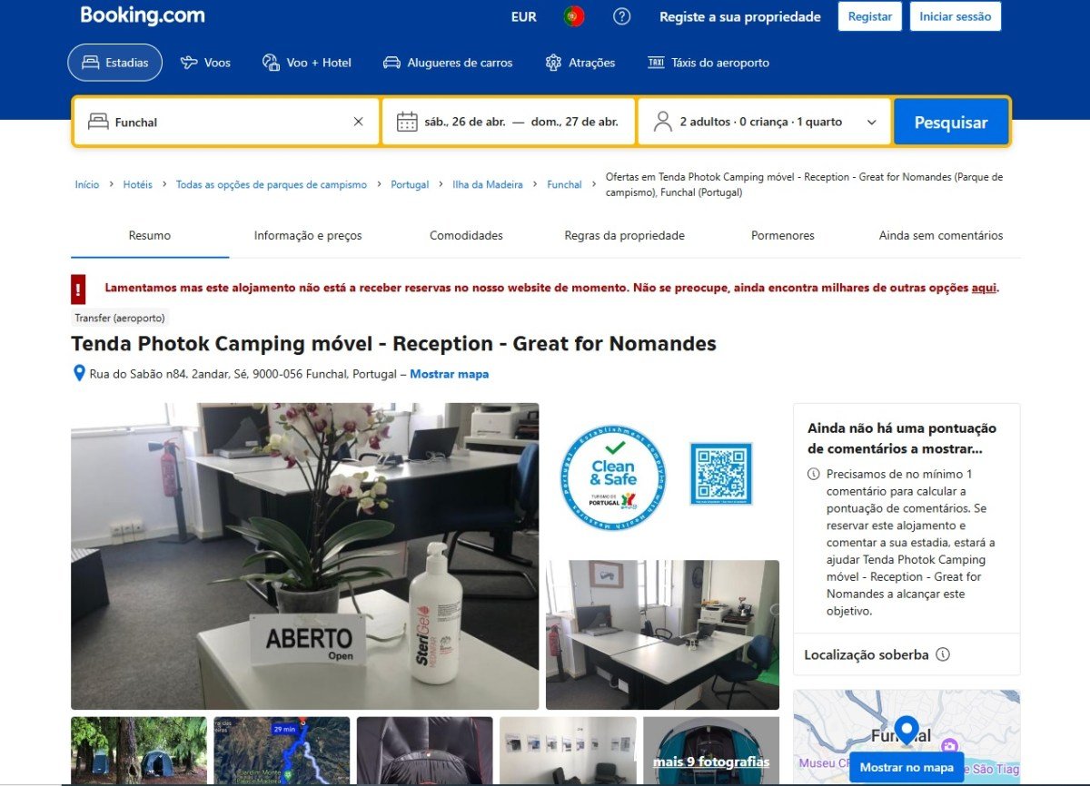This screenshot has width=1090, height=786.
Task: Open Ainda sem comentários tab
Action: click(x=941, y=235)
